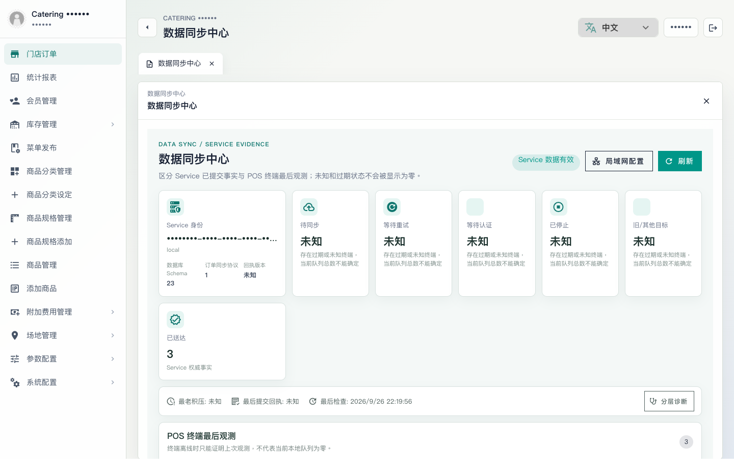Click the 局域网配置 button
The height and width of the screenshot is (471, 734).
[x=619, y=161]
